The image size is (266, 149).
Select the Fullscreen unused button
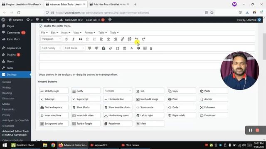(213, 107)
